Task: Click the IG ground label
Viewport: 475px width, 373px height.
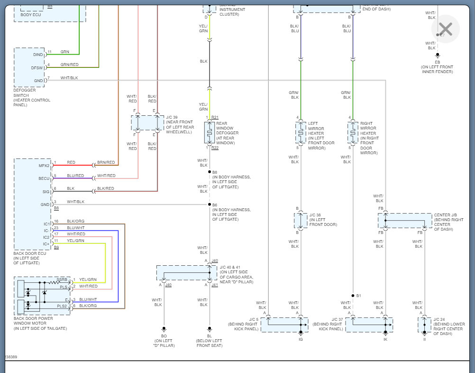Action: click(301, 339)
